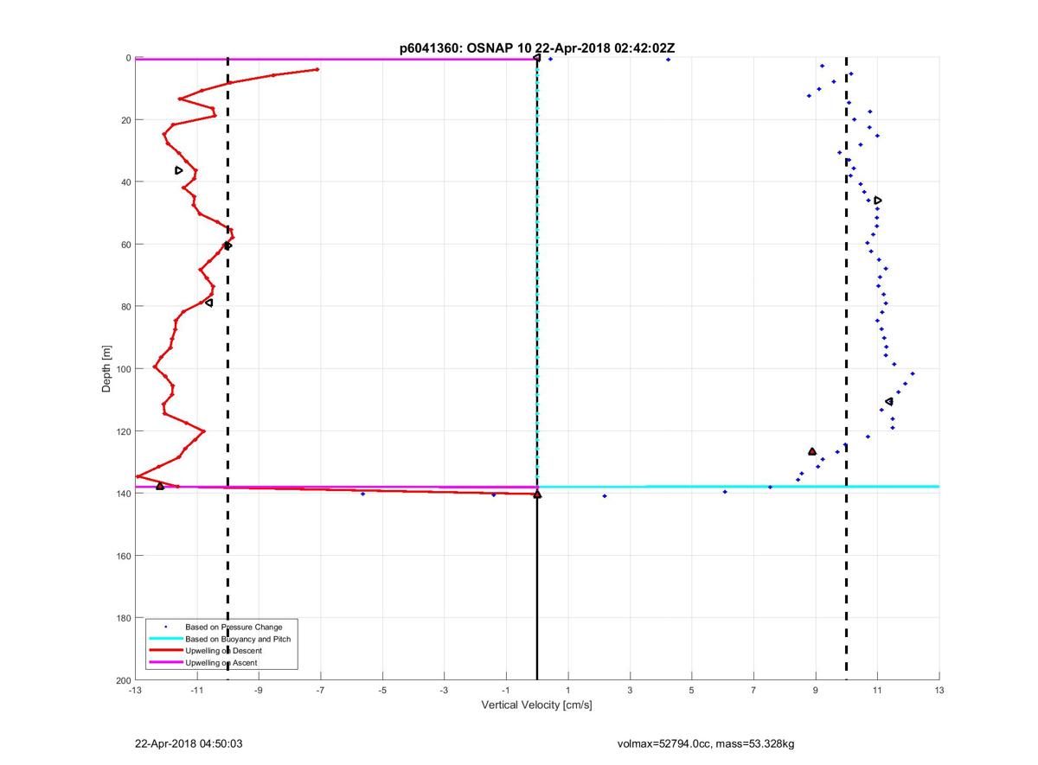Select the 'Upwelling on Ascent' legend entry

(221, 662)
